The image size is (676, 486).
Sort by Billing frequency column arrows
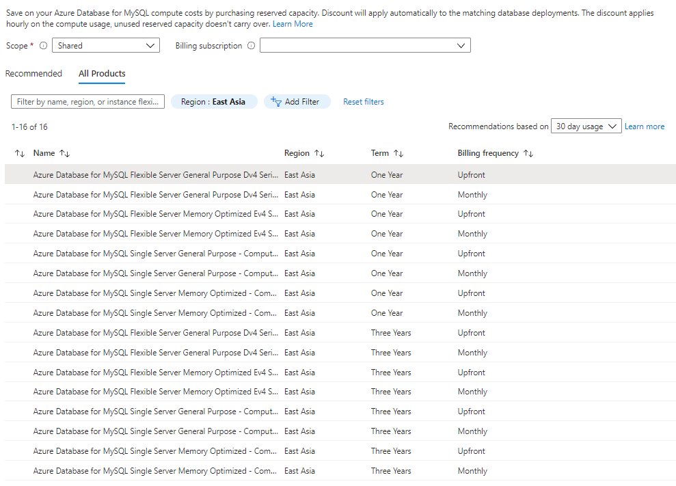[528, 153]
